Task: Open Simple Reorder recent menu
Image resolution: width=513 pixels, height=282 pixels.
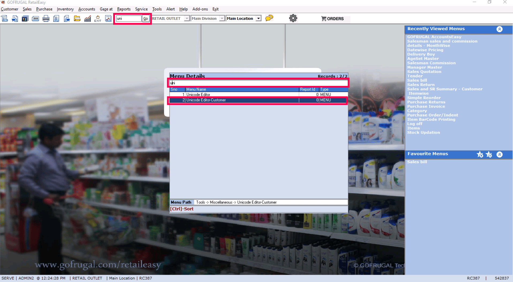Action: tap(424, 98)
